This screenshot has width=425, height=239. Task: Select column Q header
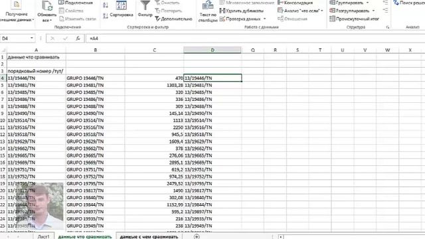252,50
